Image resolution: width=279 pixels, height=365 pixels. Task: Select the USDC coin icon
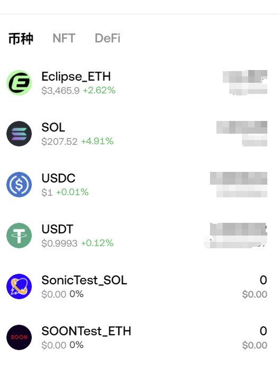pos(19,185)
